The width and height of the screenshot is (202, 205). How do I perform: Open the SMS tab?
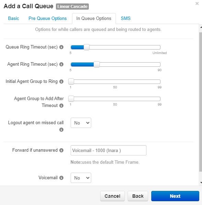click(x=126, y=19)
